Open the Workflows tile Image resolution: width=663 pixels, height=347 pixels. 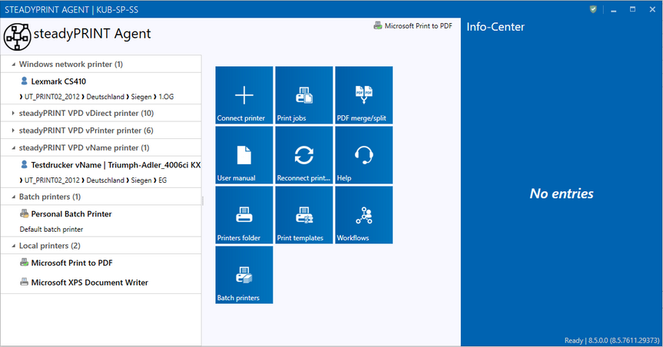coord(363,215)
